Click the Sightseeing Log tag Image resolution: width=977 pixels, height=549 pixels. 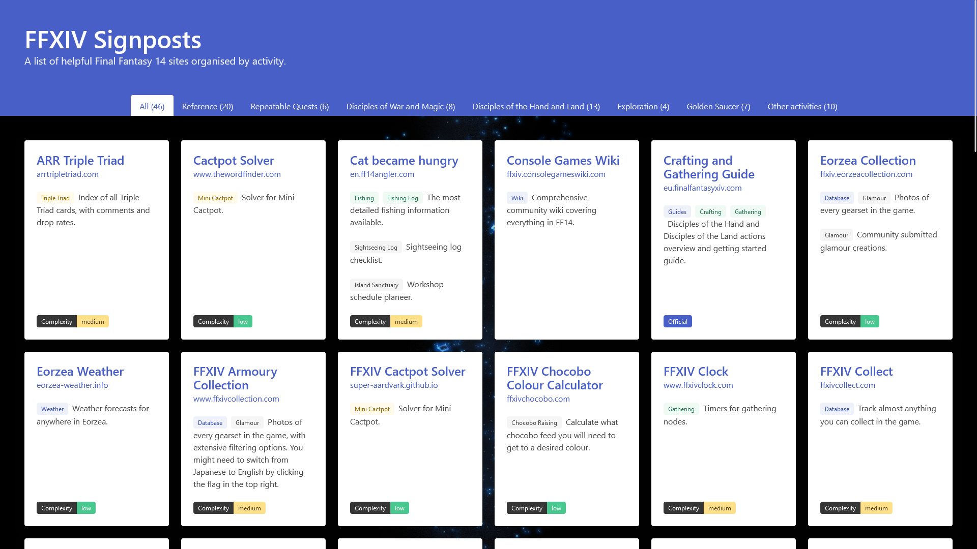376,248
